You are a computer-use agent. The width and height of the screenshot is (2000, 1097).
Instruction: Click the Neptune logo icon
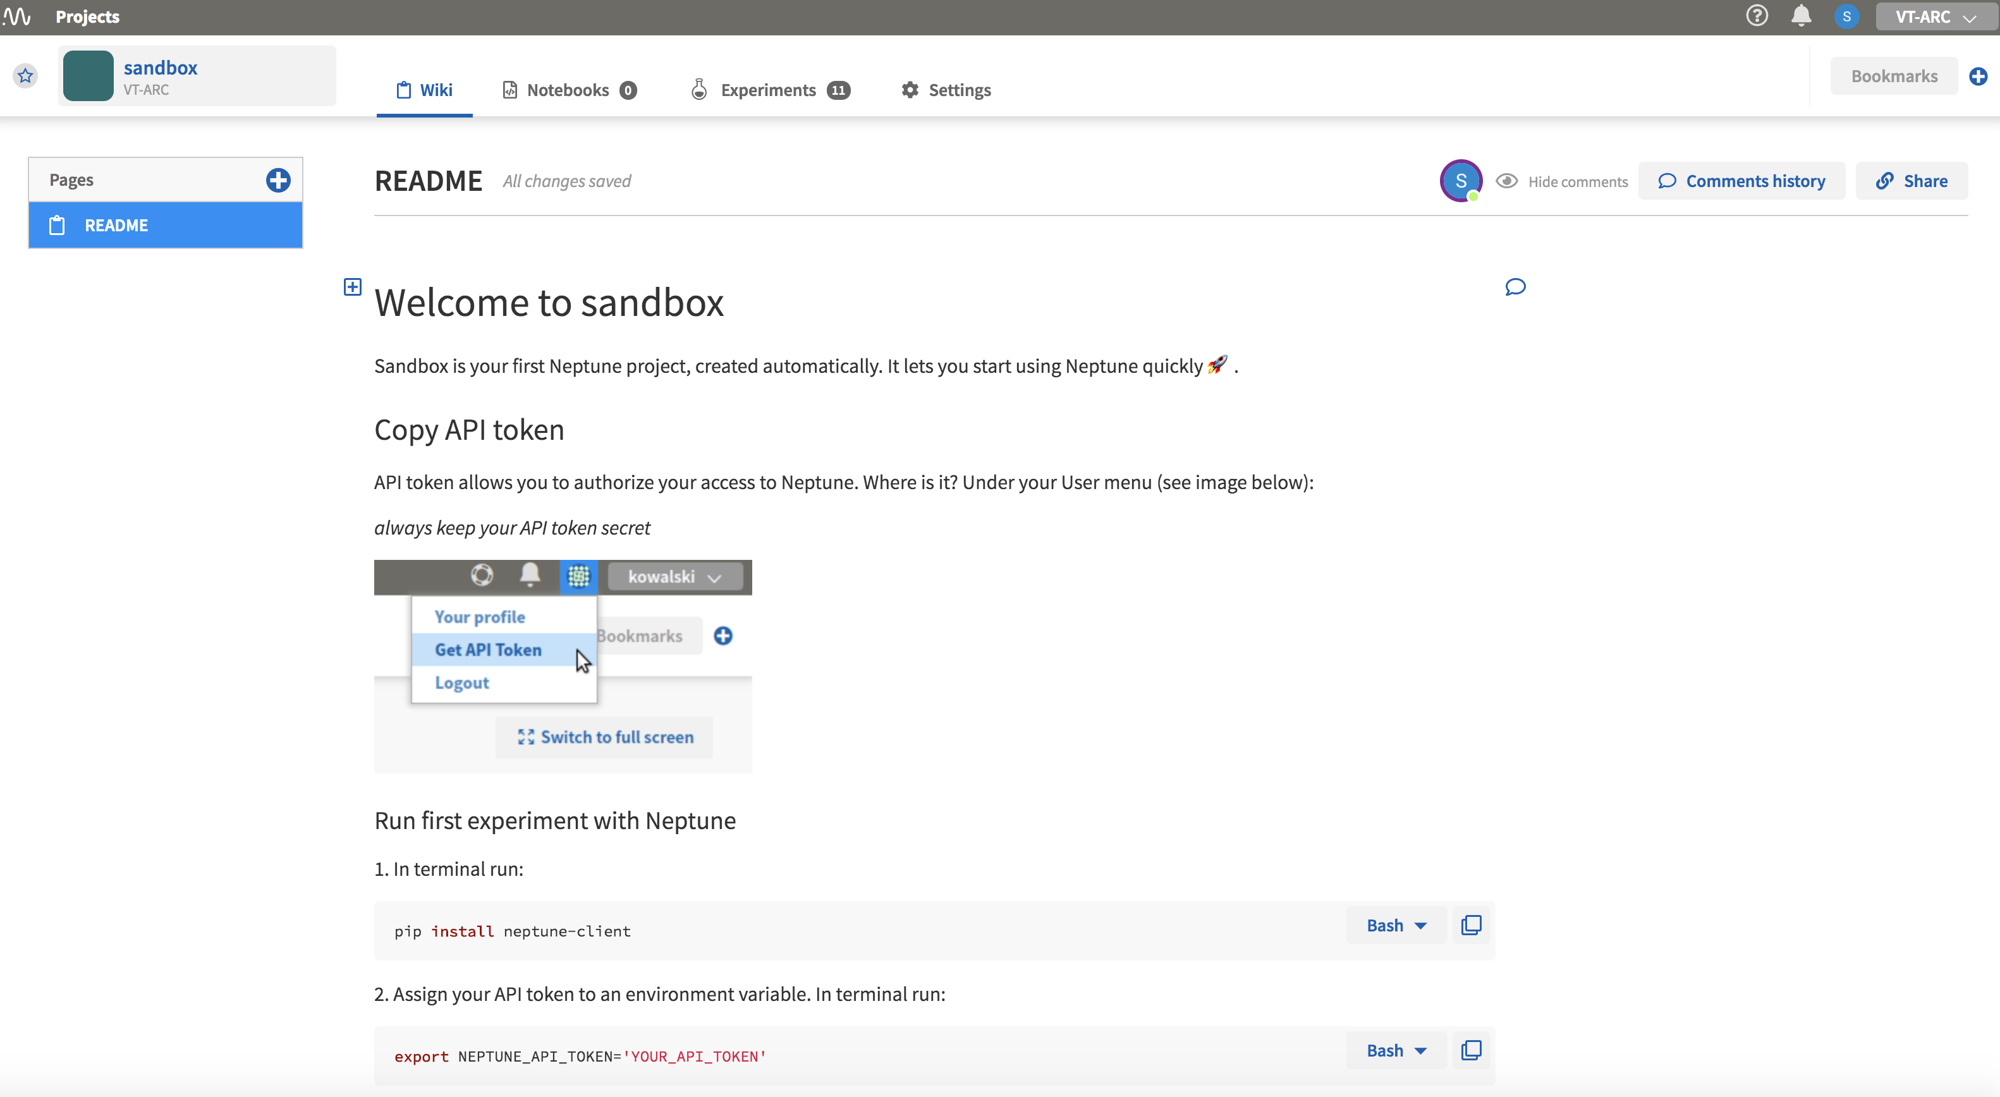(17, 16)
